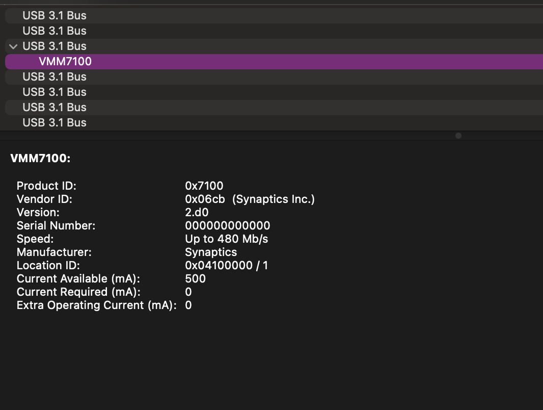Click the Current Required (mA) label
The height and width of the screenshot is (410, 543).
point(78,292)
